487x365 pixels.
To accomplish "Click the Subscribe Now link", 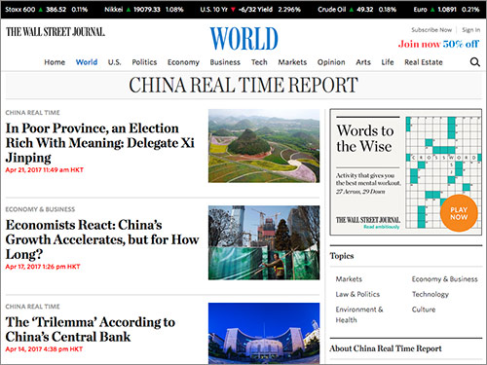I will pos(431,30).
